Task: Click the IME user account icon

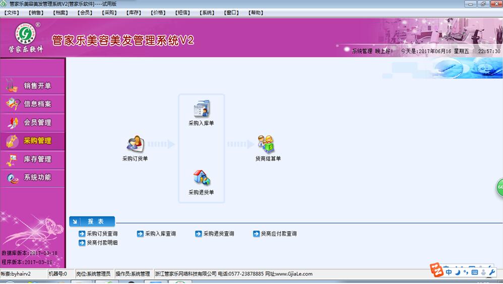Action: pos(483,272)
